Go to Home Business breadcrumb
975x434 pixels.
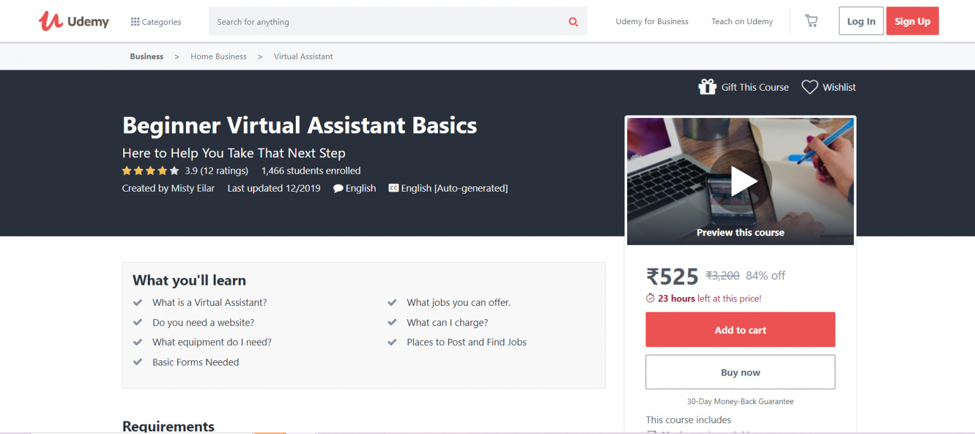[218, 56]
